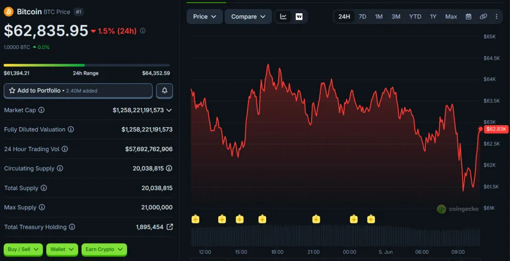Image resolution: width=510 pixels, height=261 pixels.
Task: Expand the Price dropdown
Action: point(205,17)
